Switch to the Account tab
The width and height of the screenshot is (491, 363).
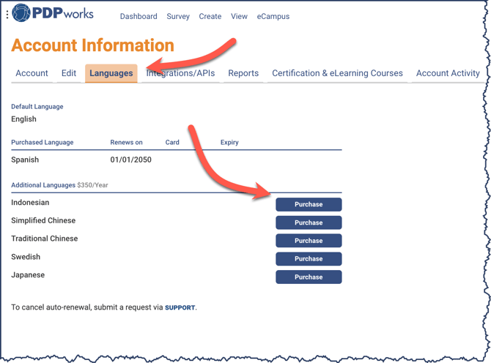pyautogui.click(x=32, y=73)
